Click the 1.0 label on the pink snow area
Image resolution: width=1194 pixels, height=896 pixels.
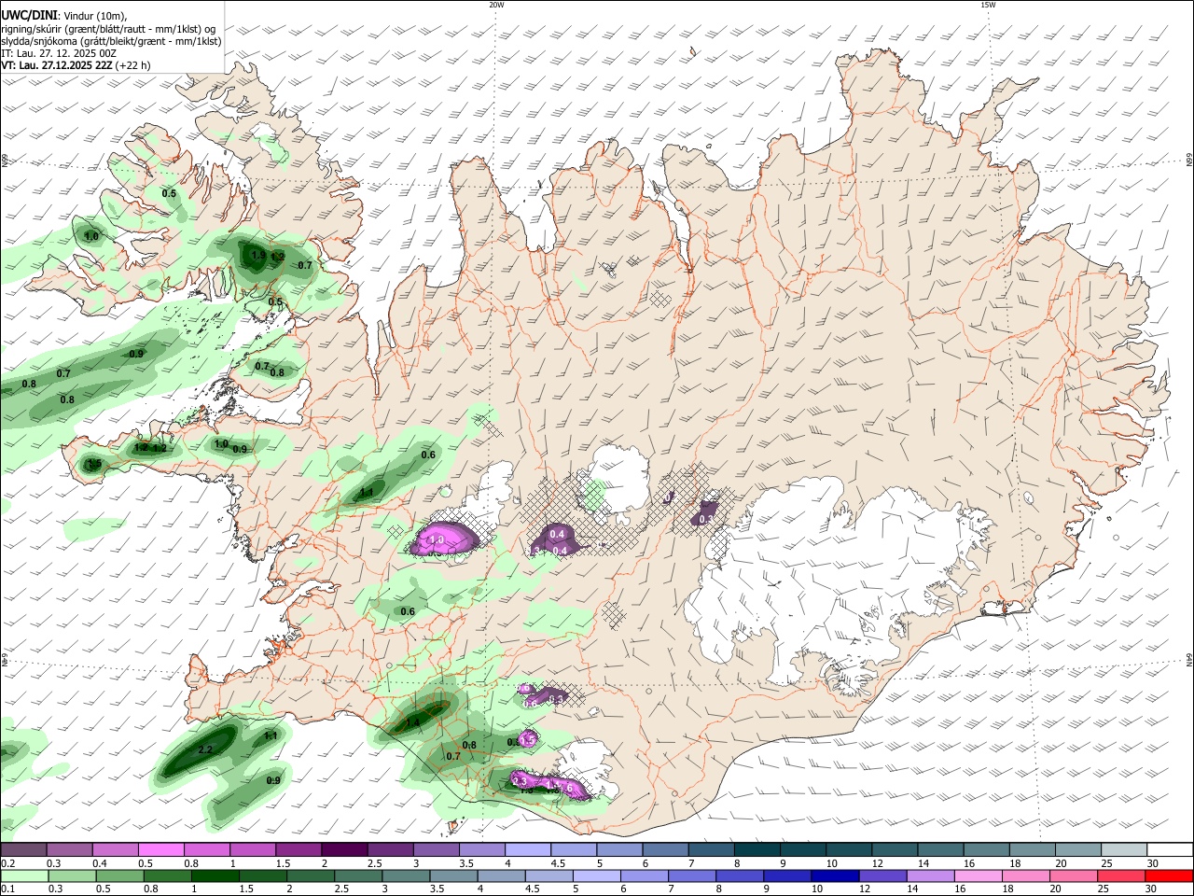click(x=436, y=539)
